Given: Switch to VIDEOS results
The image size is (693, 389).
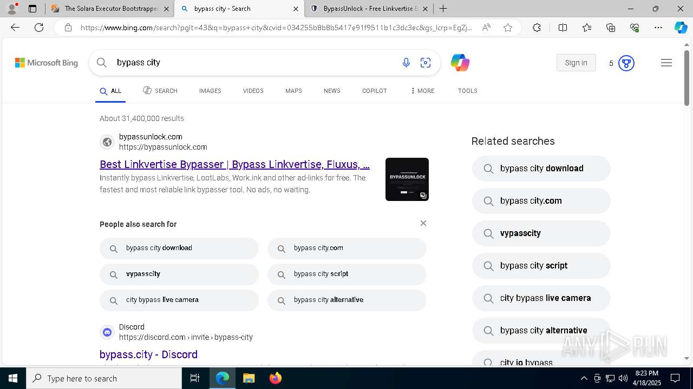Looking at the screenshot, I should pyautogui.click(x=253, y=91).
